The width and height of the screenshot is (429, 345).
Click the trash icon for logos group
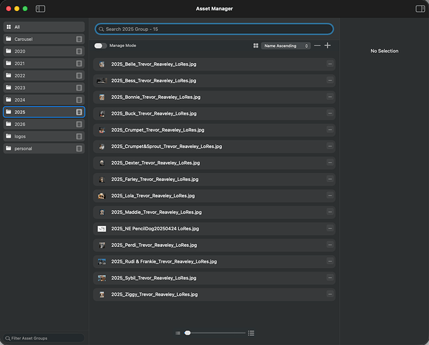point(79,136)
